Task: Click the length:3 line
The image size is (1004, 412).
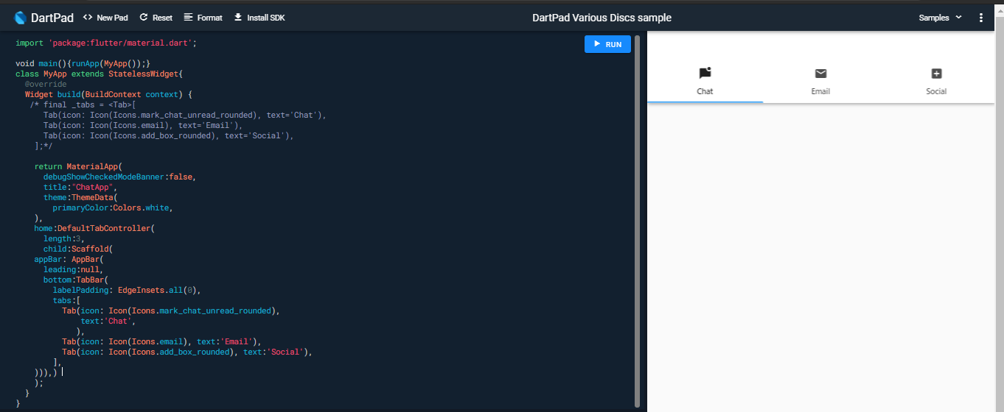Action: click(x=64, y=239)
